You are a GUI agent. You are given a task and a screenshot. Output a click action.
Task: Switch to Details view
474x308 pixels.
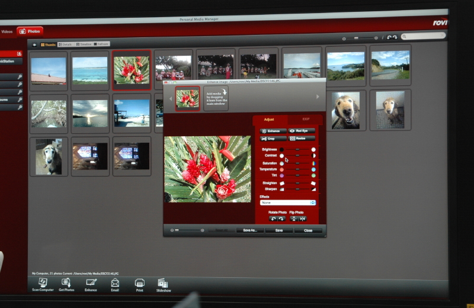click(65, 44)
